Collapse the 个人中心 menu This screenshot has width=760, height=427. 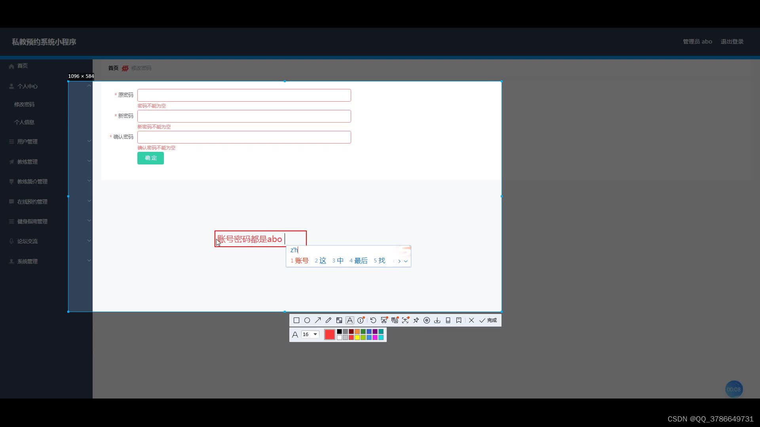coord(46,86)
